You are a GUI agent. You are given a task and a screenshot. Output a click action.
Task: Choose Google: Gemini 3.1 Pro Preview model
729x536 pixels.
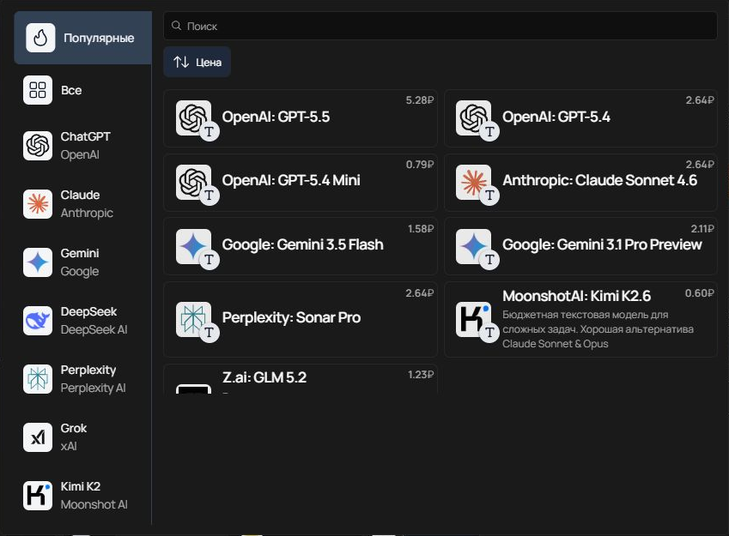580,246
